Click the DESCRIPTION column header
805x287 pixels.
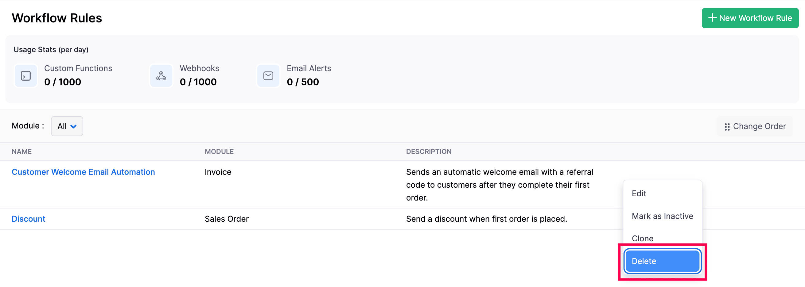pos(428,151)
